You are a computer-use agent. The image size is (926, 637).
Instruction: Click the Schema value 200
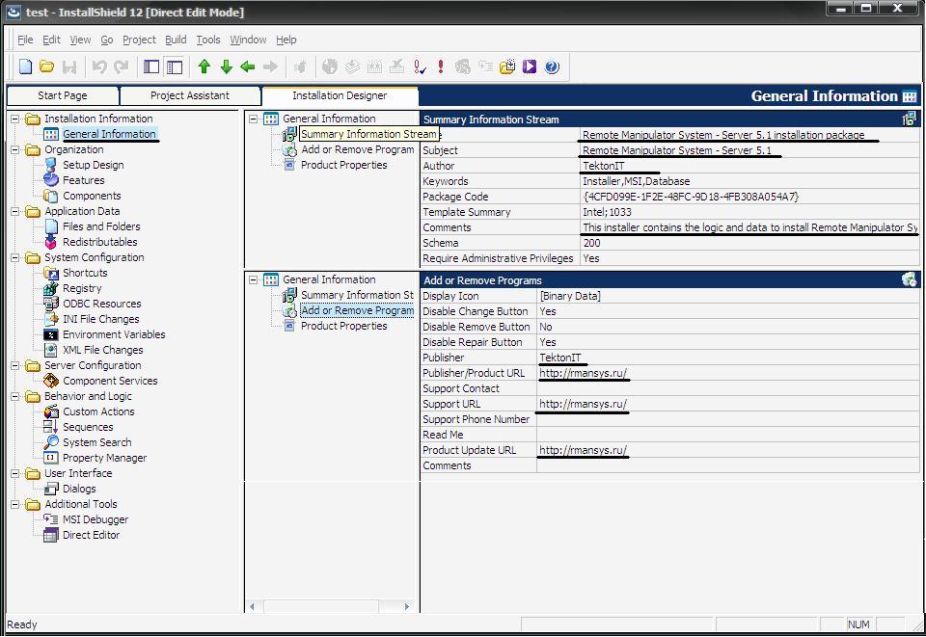click(x=591, y=243)
